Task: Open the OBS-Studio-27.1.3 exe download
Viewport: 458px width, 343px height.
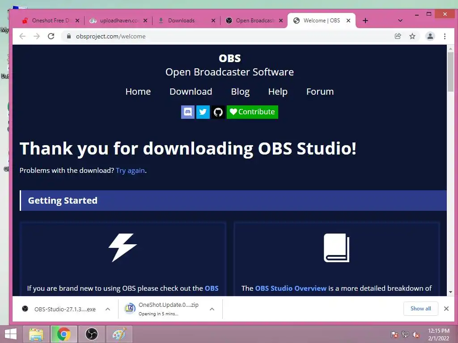Action: [59, 309]
